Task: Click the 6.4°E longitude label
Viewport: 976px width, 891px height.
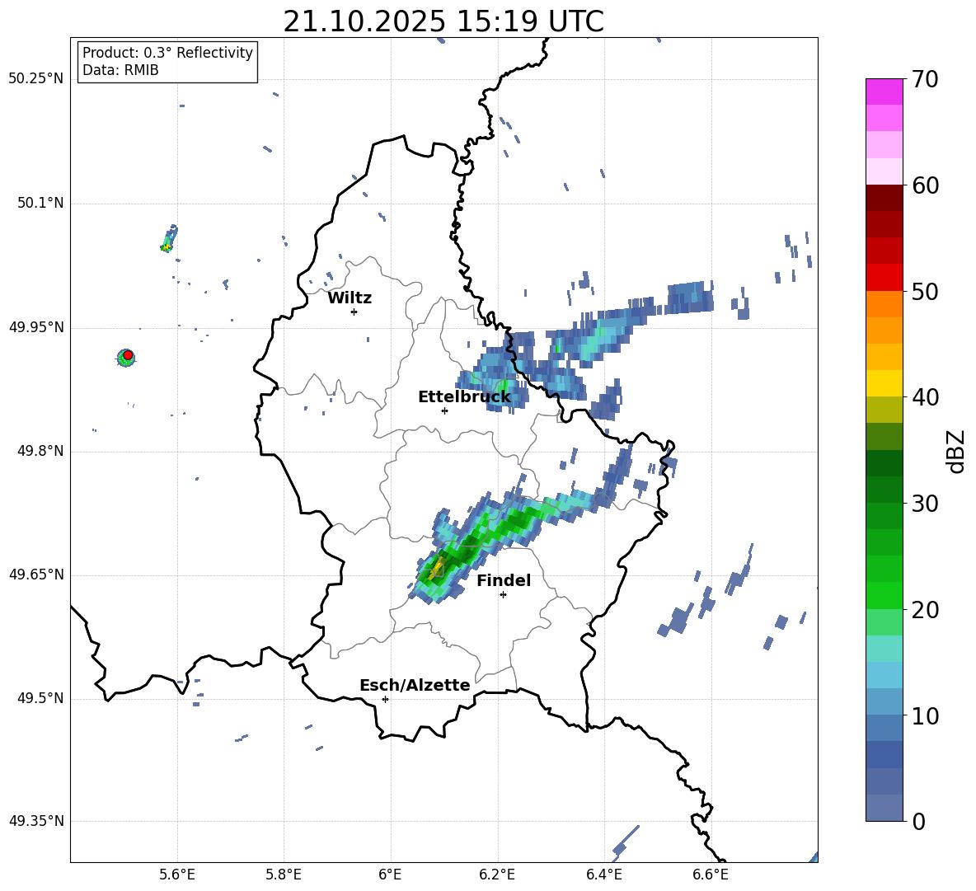Action: click(604, 875)
